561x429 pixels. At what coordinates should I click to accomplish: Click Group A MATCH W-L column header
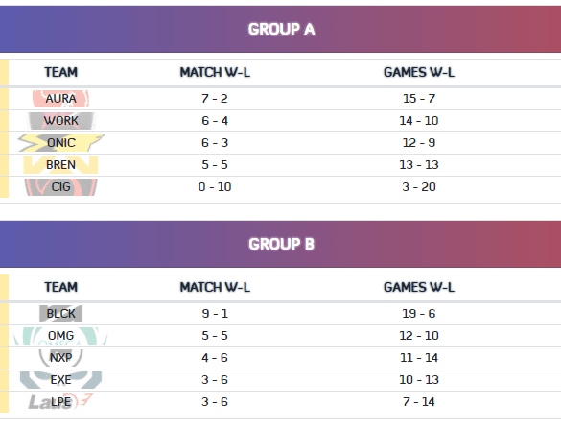[x=215, y=72]
